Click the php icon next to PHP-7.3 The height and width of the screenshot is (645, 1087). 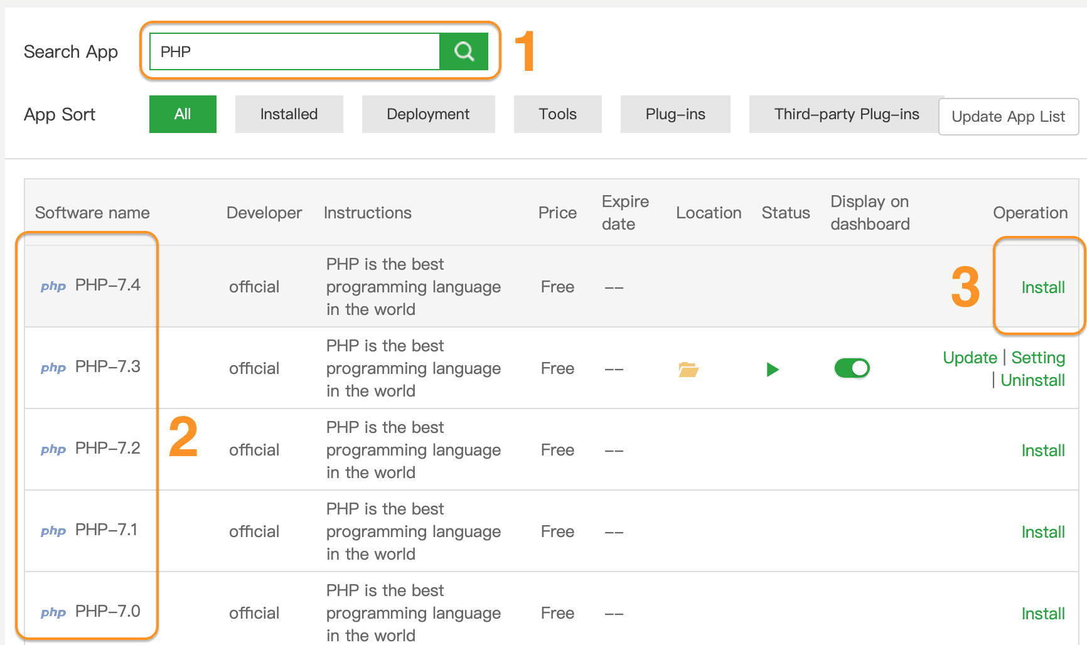(x=53, y=368)
